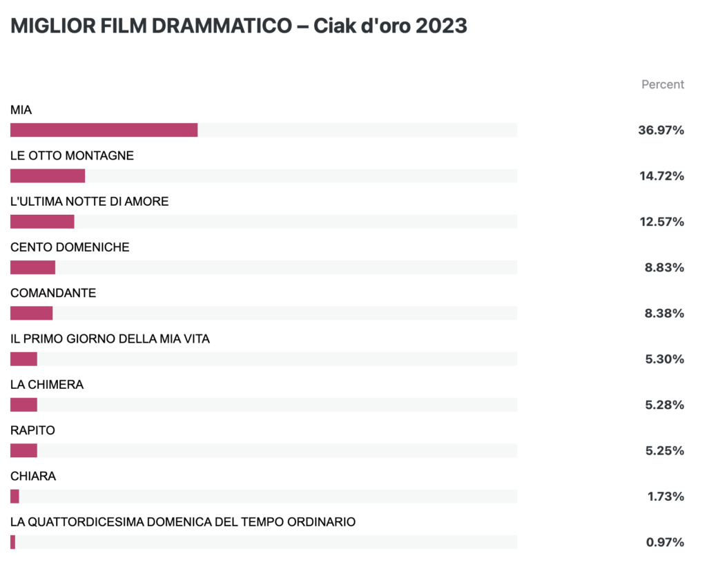The height and width of the screenshot is (565, 707).
Task: Click the 8.83% value
Action: 664,267
